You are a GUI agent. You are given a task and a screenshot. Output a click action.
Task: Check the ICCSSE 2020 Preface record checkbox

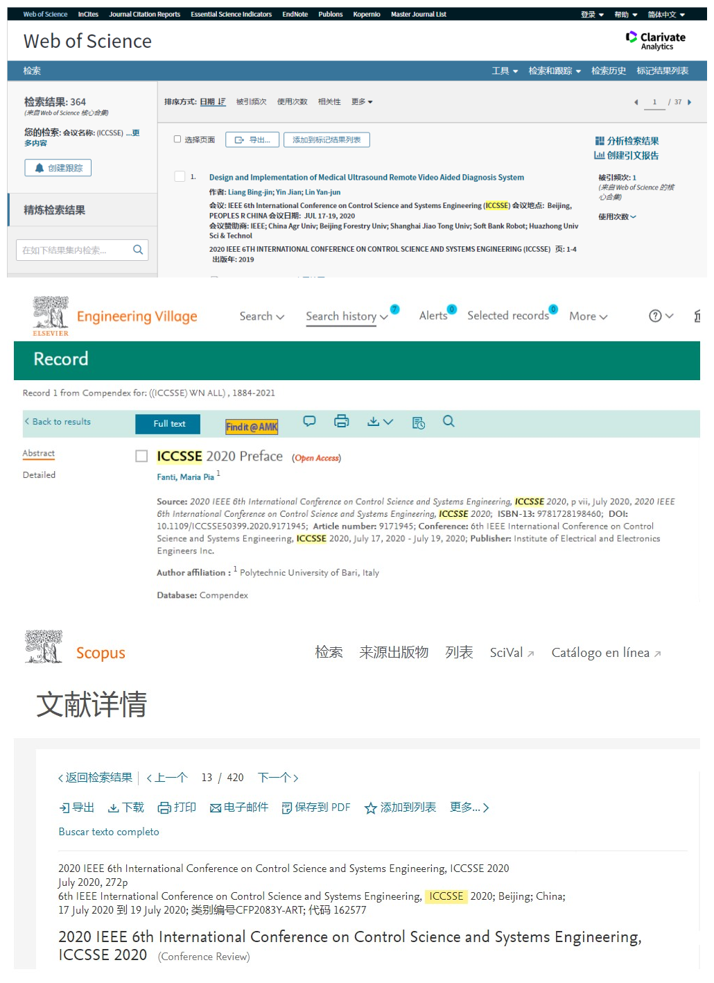141,456
